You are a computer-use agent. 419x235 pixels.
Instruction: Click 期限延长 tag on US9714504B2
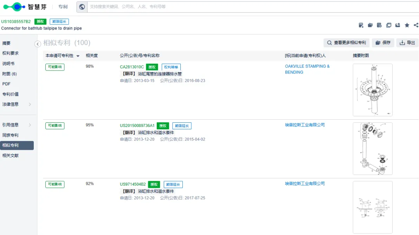point(173,185)
